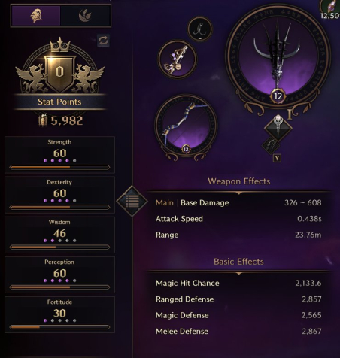
Task: Open the main dark trident weapon slot
Action: click(x=278, y=56)
